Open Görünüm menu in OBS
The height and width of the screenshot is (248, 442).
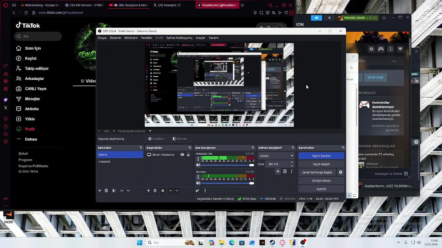tap(131, 38)
